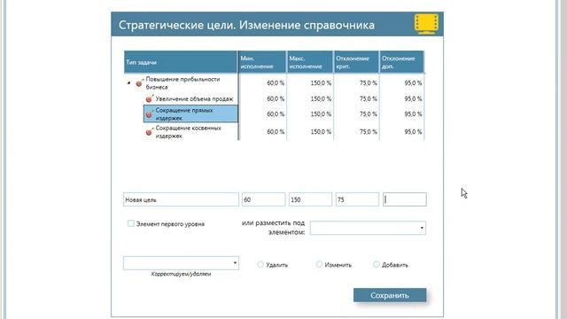567x319 pixels.
Task: Click the 75,0 % cell for Сокращение прямых издержек
Action: (368, 114)
